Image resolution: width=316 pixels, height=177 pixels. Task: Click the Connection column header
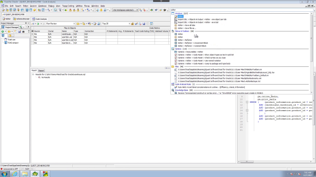pyautogui.click(x=95, y=31)
